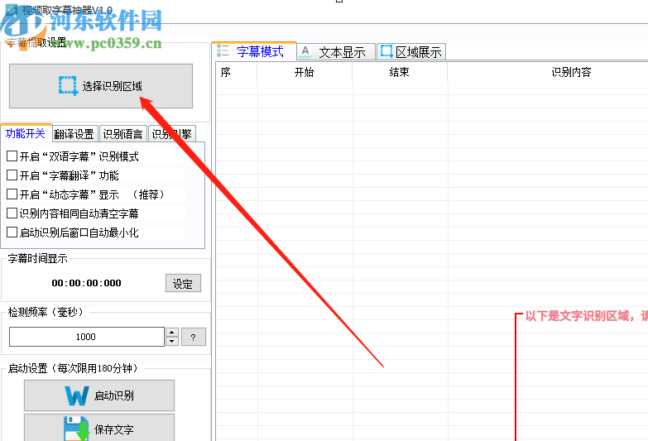
Task: Switch to the 功能开关 tab
Action: pyautogui.click(x=26, y=133)
